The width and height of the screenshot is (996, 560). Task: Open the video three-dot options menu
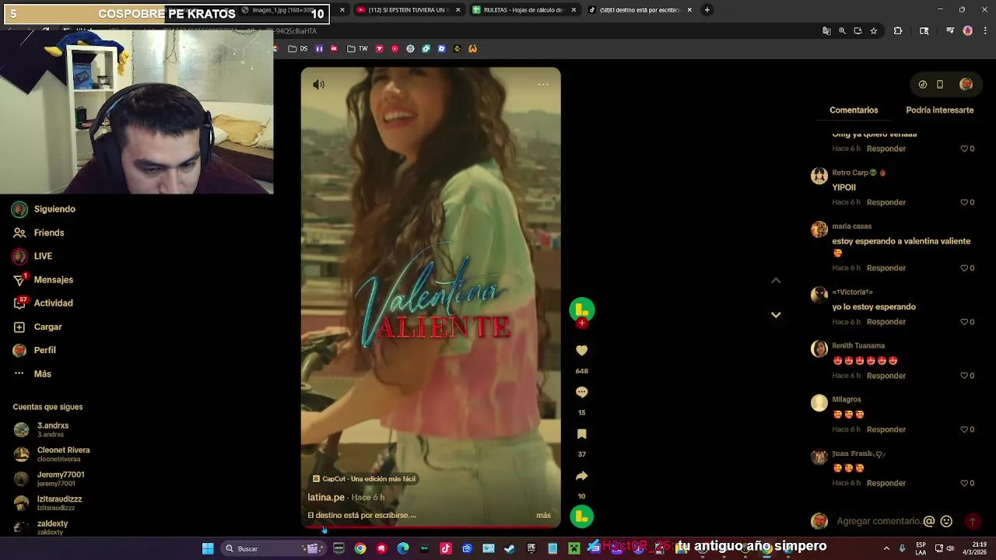pos(543,84)
